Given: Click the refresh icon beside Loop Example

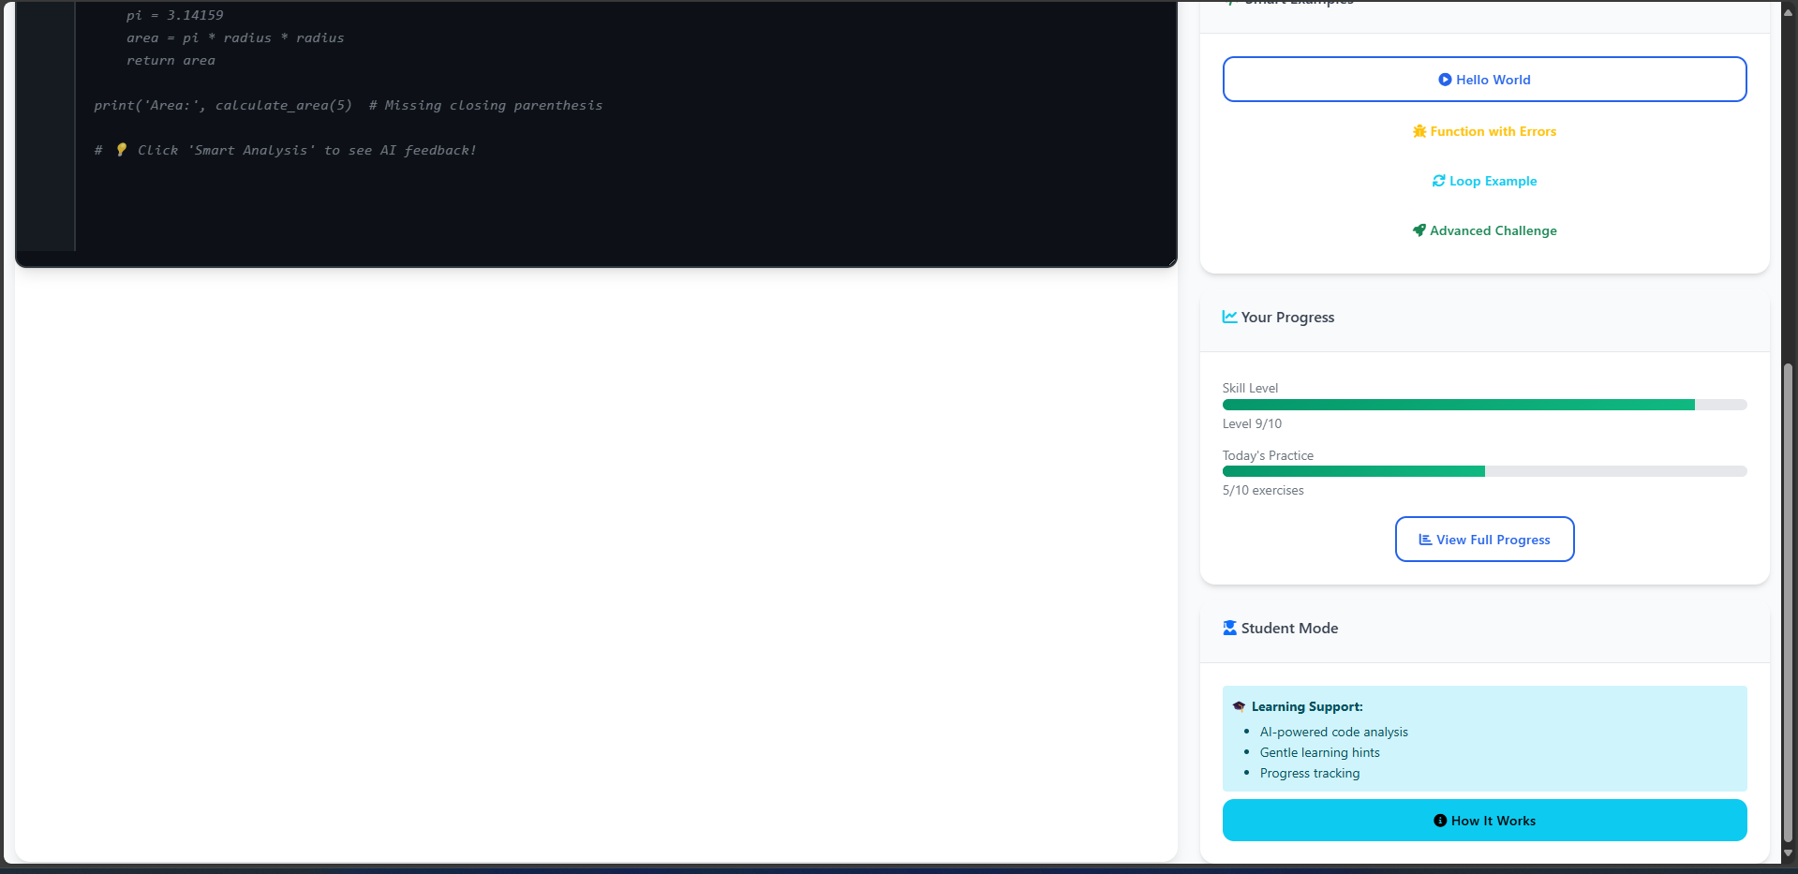Looking at the screenshot, I should (1438, 181).
